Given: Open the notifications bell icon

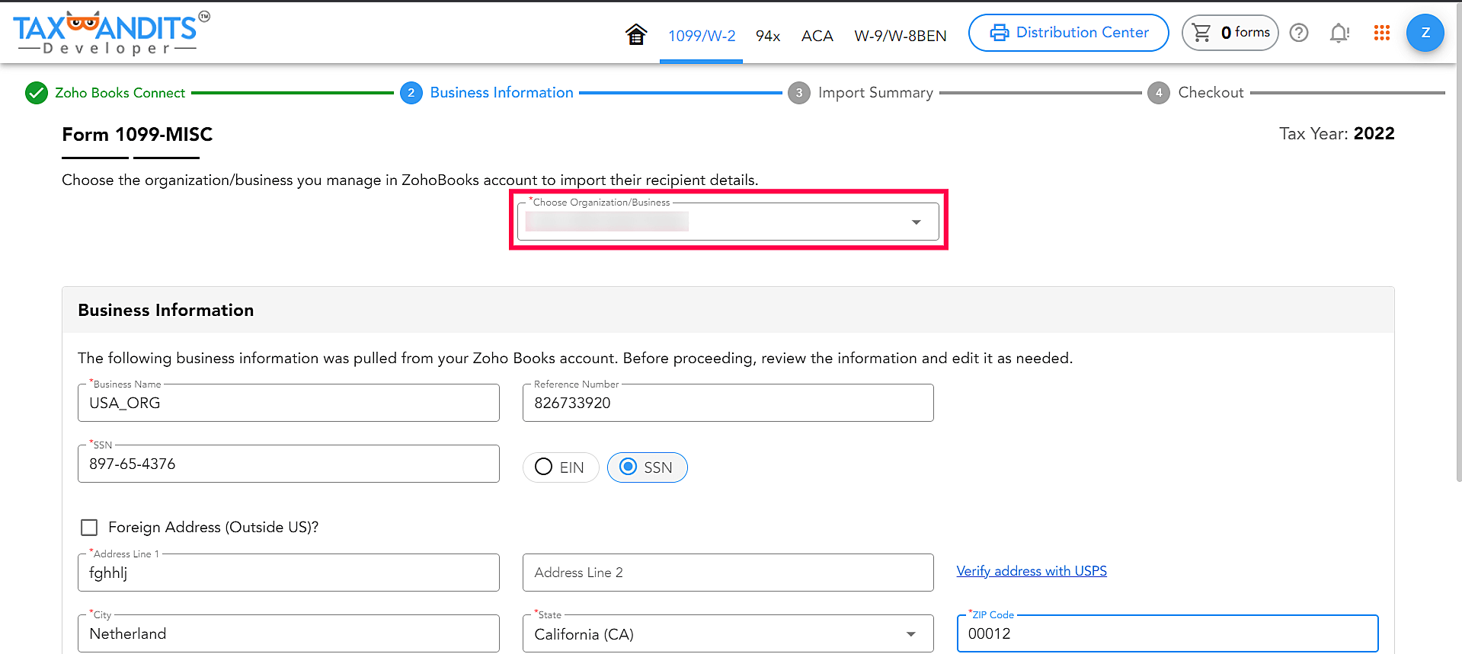Looking at the screenshot, I should pyautogui.click(x=1339, y=33).
